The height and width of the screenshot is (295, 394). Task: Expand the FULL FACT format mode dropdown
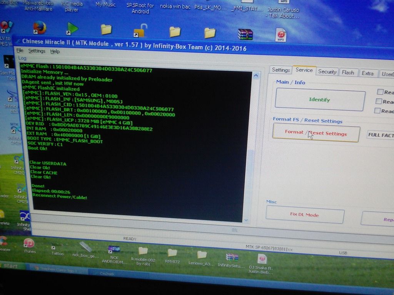tap(380, 135)
